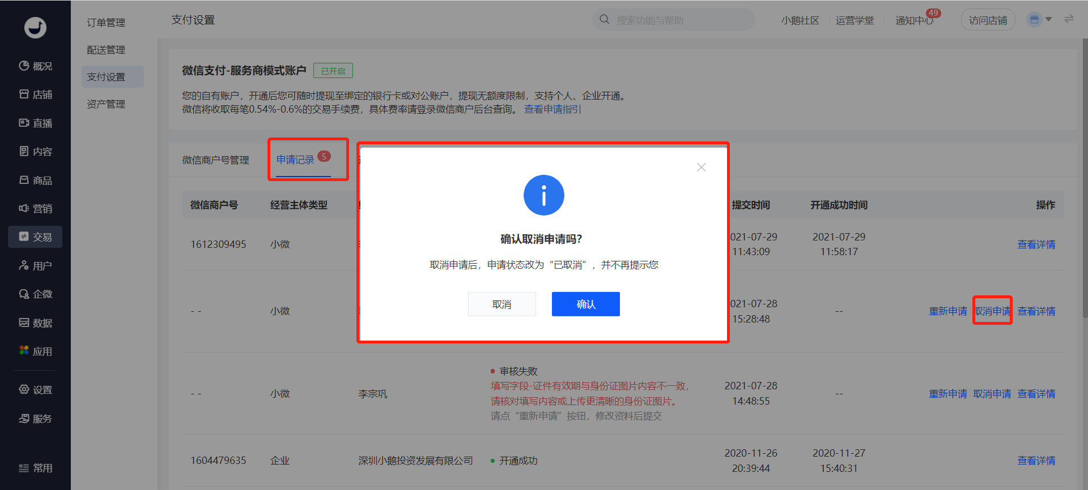Image resolution: width=1088 pixels, height=490 pixels.
Task: Open 运营学堂 link in header
Action: pyautogui.click(x=855, y=20)
